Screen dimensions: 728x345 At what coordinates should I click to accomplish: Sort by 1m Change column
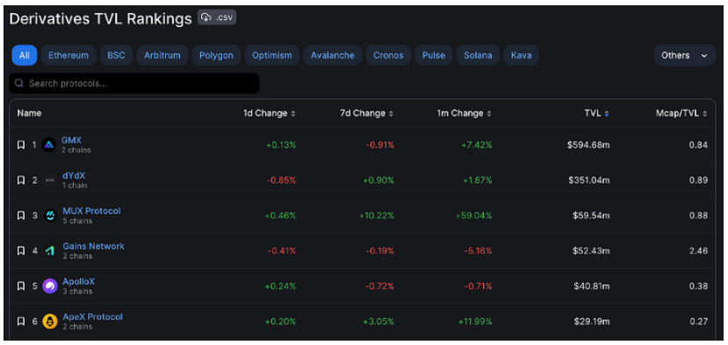465,113
